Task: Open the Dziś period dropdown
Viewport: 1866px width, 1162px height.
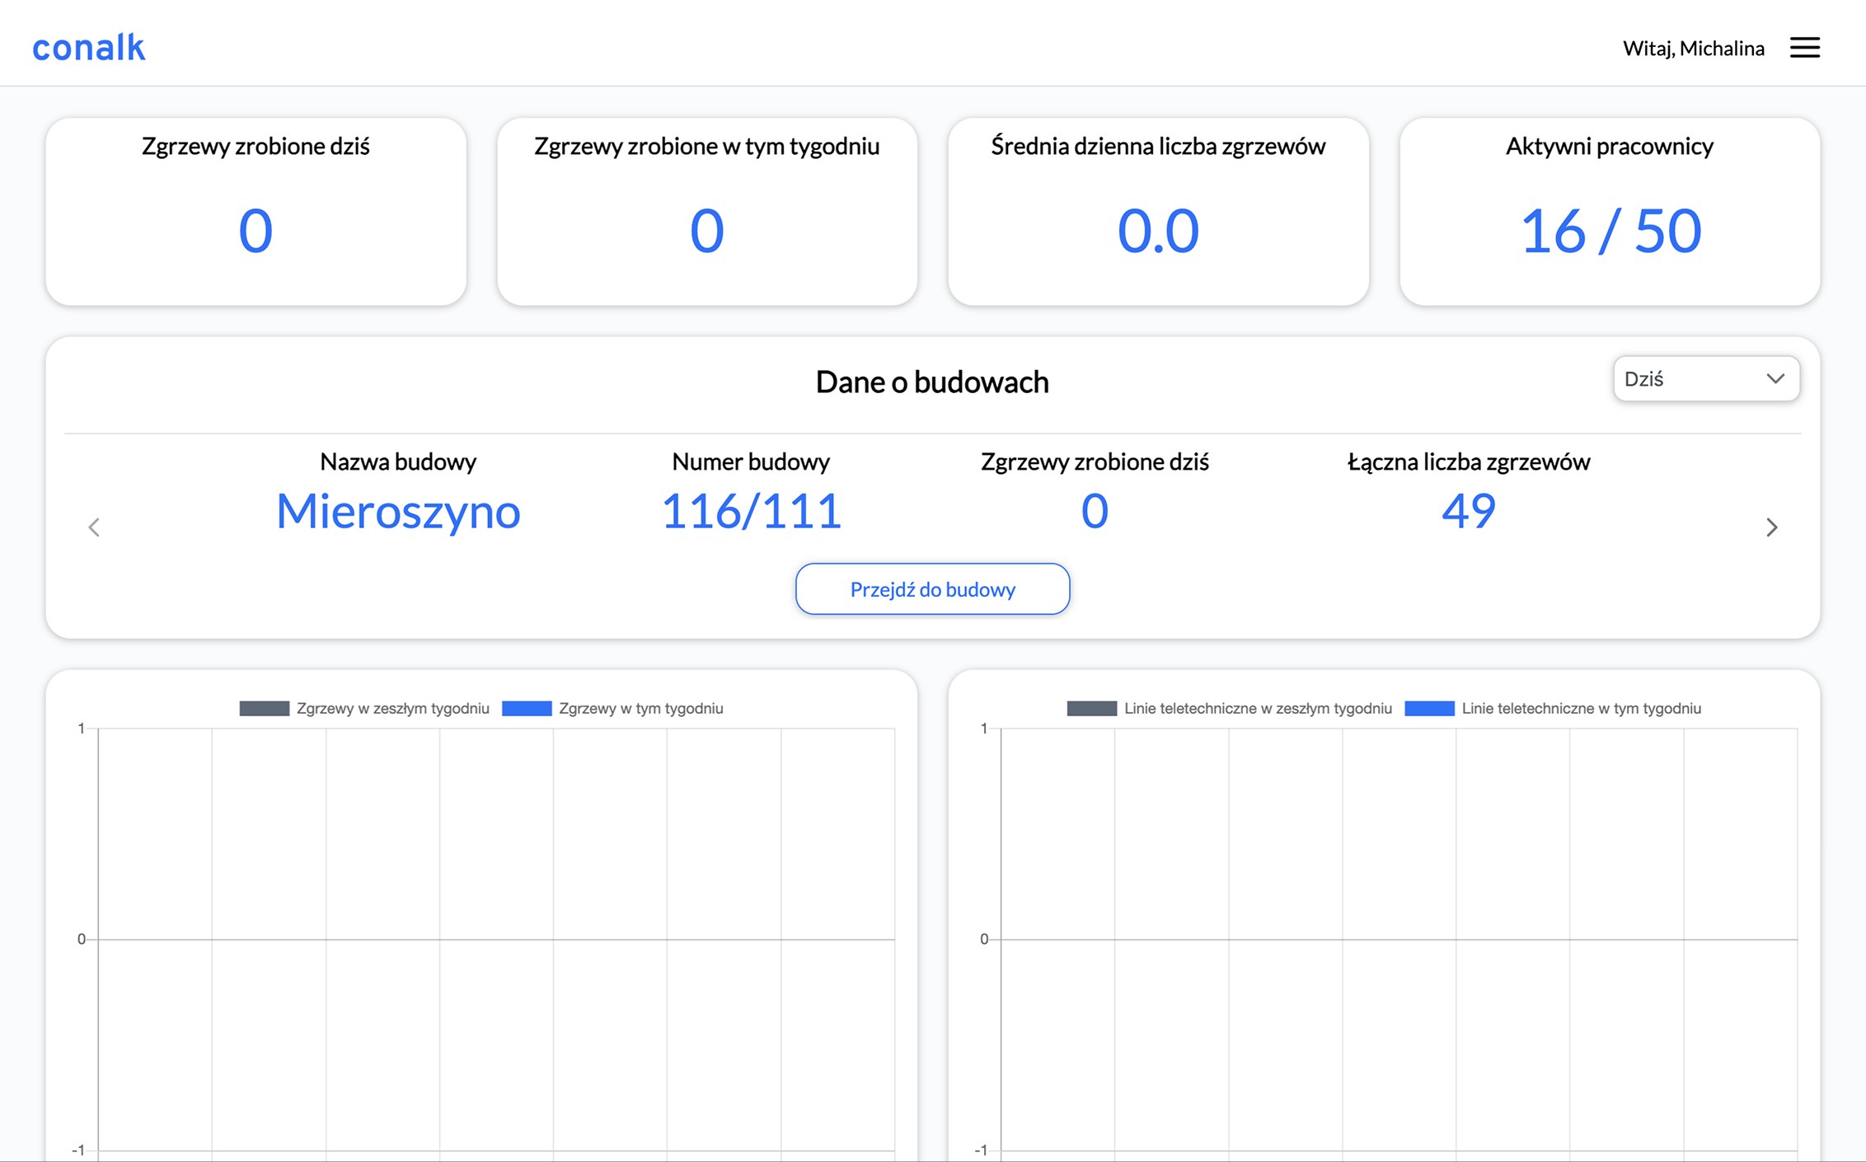Action: (1705, 379)
